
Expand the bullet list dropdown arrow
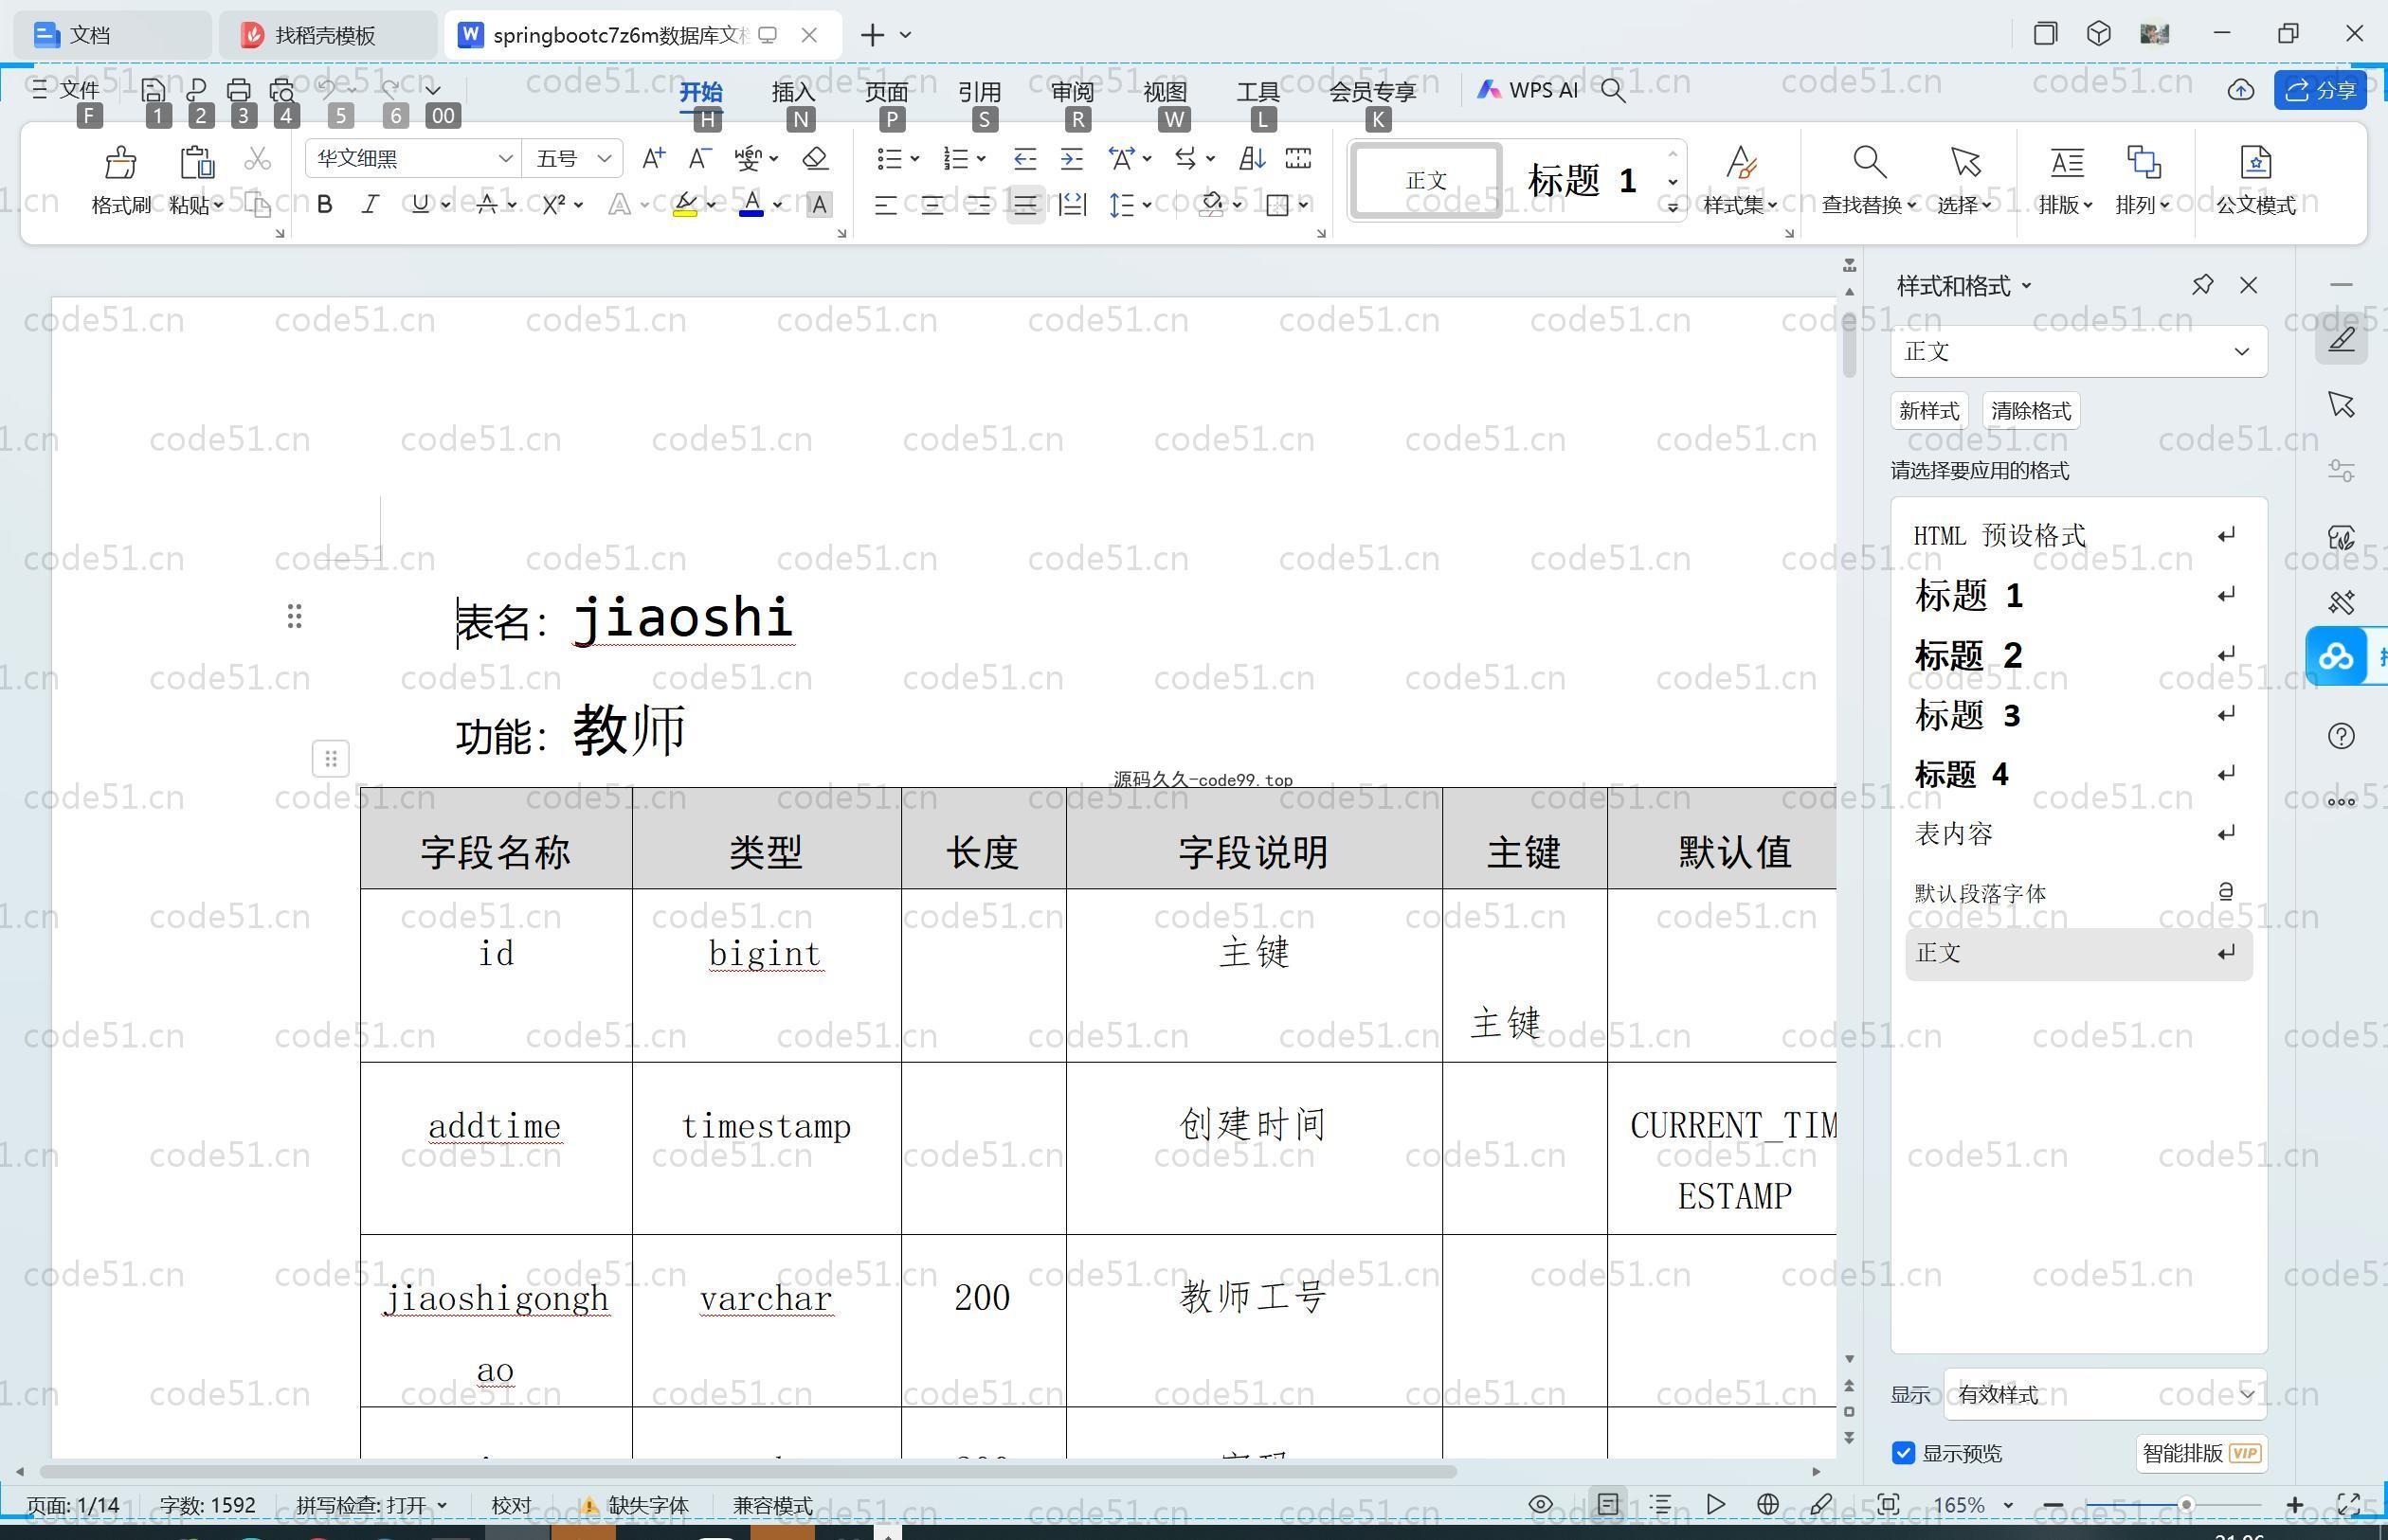click(914, 159)
